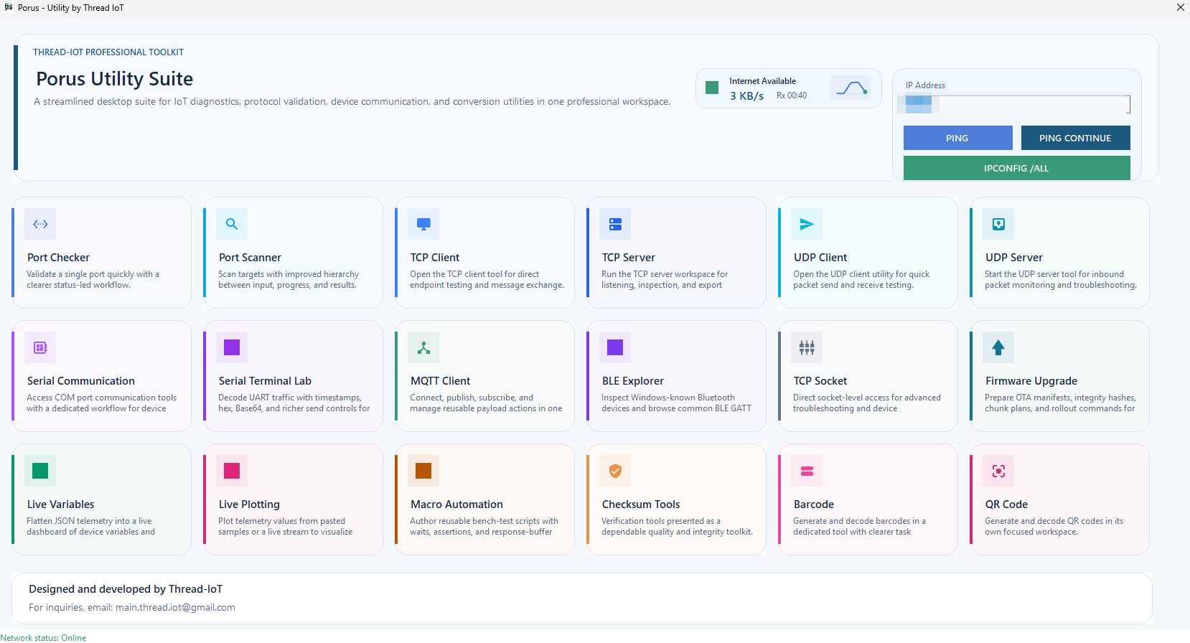Click the Rx 00:40 timer text
Viewport: 1190px width, 643px height.
pos(792,95)
